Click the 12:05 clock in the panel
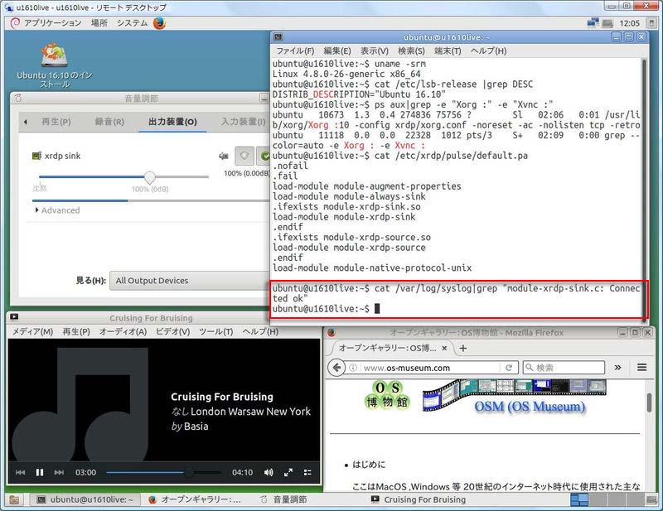This screenshot has height=511, width=663. pyautogui.click(x=629, y=23)
